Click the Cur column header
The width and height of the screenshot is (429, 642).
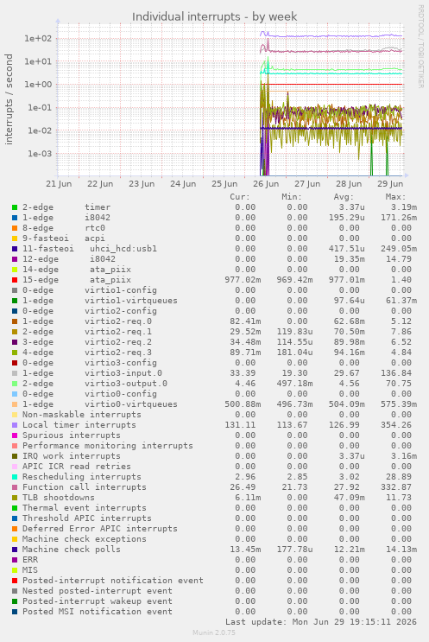click(240, 197)
